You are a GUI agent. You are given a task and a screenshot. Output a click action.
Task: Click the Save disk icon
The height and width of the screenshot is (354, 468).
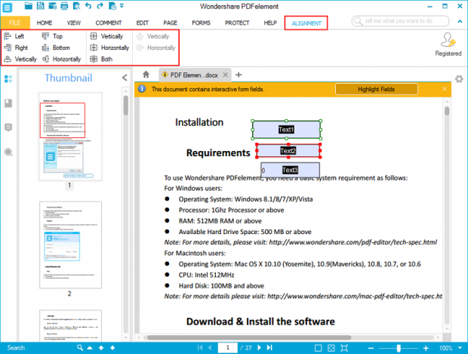point(40,6)
